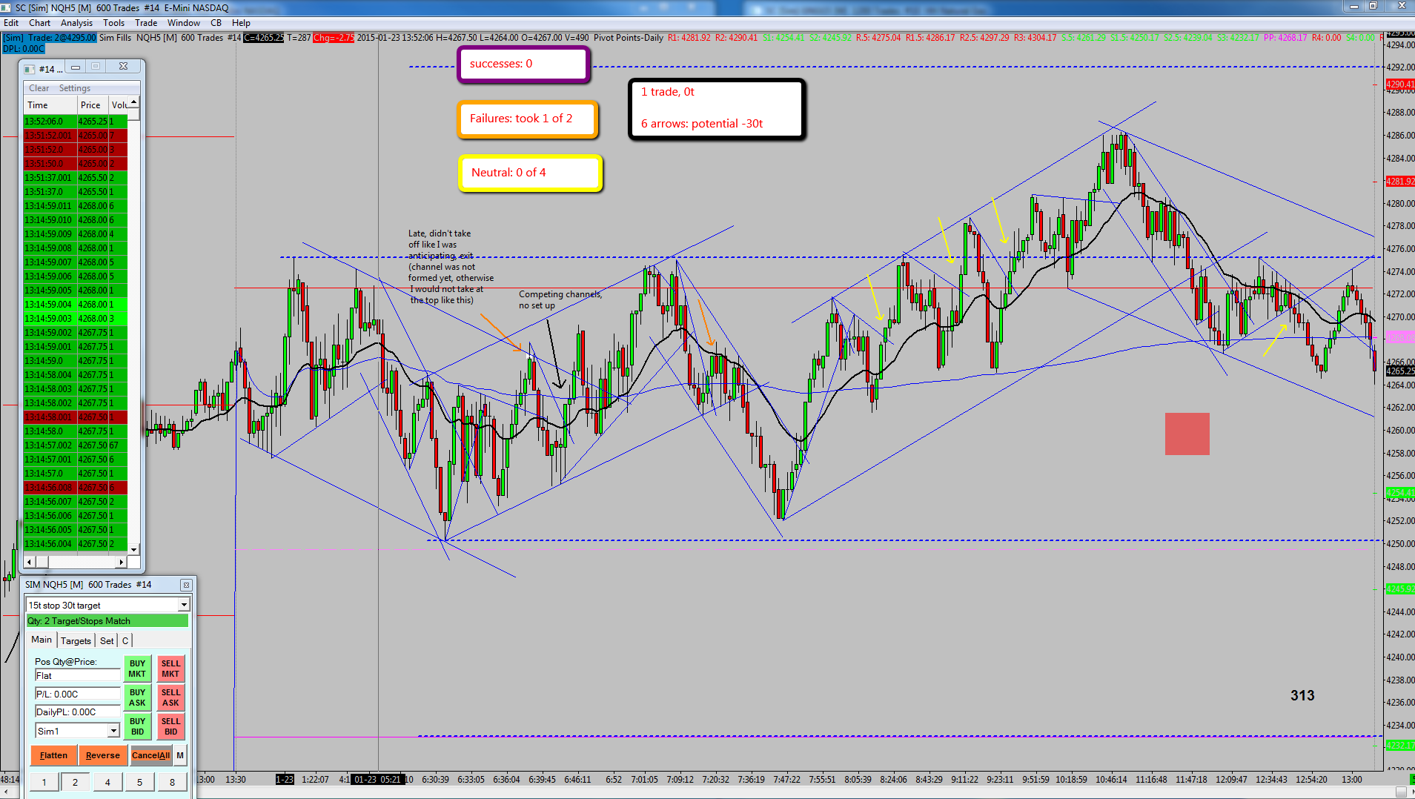
Task: Click the P/L: 0.00C field
Action: click(77, 694)
